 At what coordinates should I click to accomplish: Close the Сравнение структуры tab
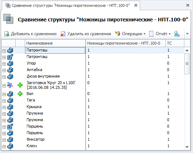tap(136, 5)
